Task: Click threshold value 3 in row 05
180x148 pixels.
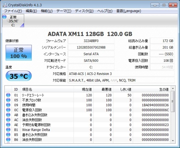Action: (130, 100)
